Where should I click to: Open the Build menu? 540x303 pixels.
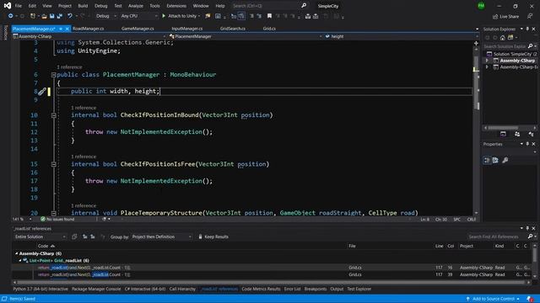pos(83,6)
